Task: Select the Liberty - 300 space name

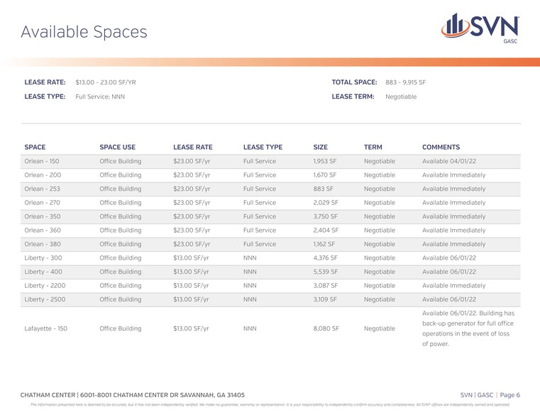Action: tap(43, 258)
